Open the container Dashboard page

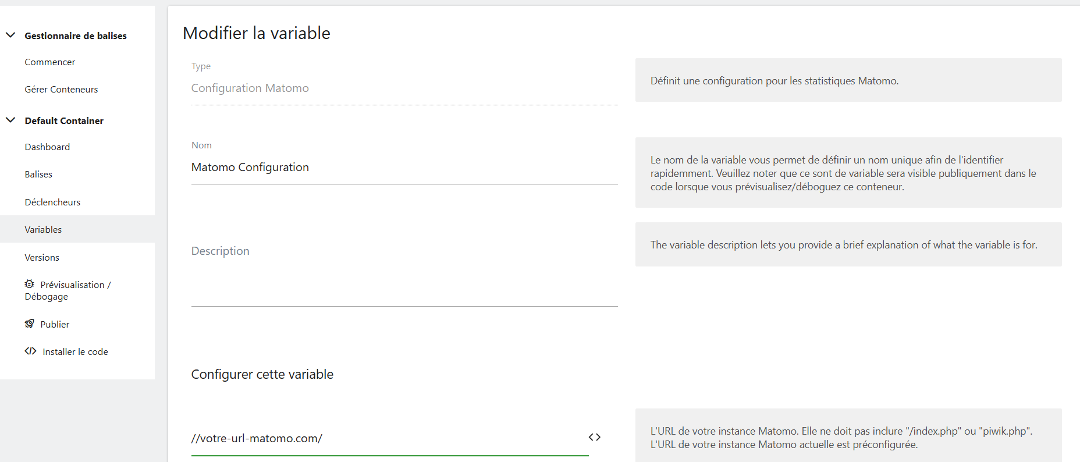tap(47, 147)
